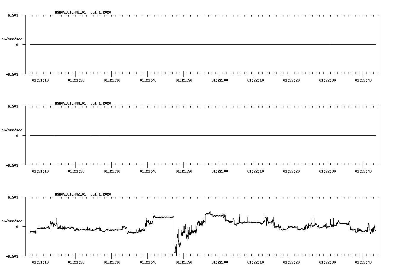Pick 01:21:40 time label under HNZ plot
402x273 pixels.
[148, 262]
